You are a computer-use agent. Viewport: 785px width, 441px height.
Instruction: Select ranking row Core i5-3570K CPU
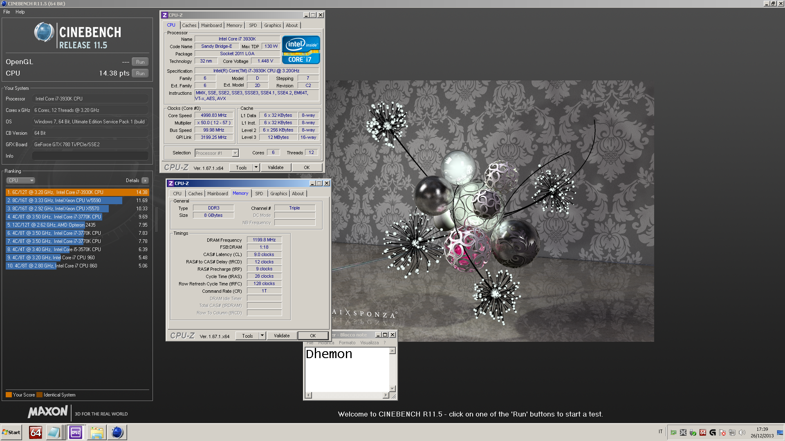77,249
